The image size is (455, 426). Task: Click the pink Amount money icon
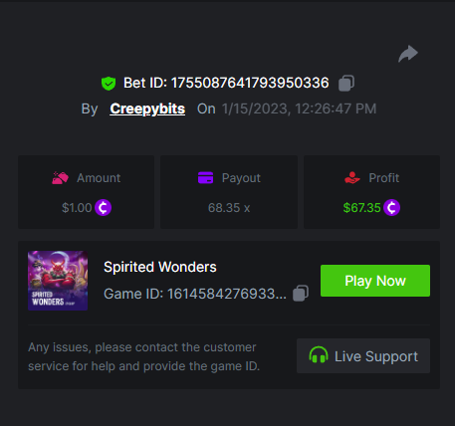[60, 178]
